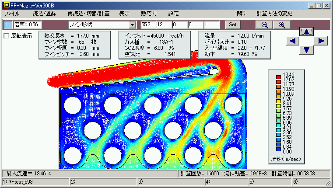333x188 pixels.
Task: Open the ファイル menu
Action: point(12,14)
